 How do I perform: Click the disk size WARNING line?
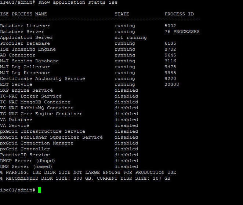88,172
